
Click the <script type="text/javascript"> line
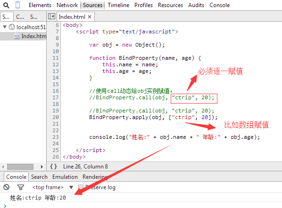point(127,32)
